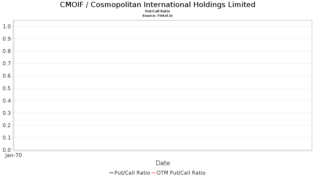Click the 0.7 y-axis label

click(x=7, y=63)
